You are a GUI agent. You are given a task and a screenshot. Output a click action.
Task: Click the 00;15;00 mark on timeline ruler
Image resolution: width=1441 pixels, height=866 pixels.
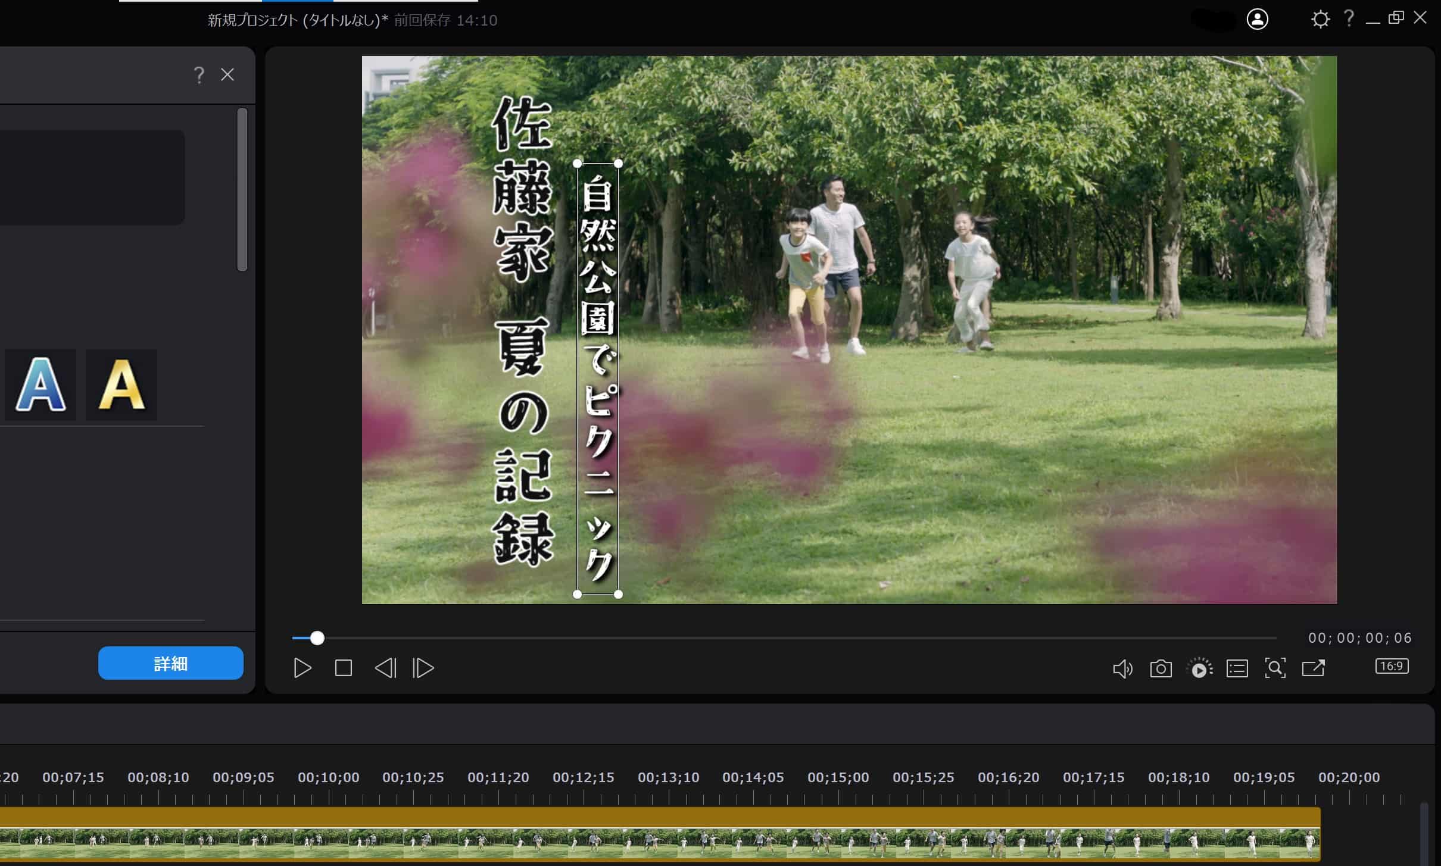(x=838, y=777)
